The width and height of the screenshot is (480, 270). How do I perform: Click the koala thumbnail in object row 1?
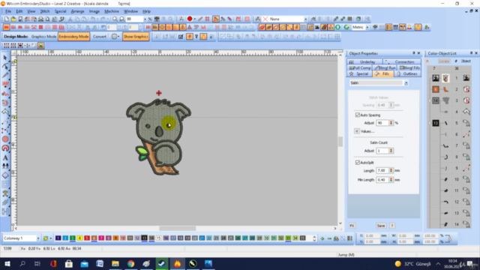point(445,78)
